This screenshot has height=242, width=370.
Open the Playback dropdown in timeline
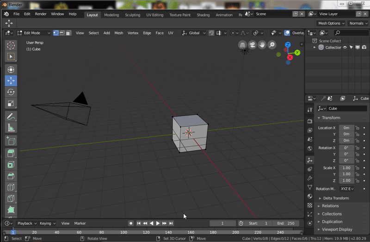click(x=27, y=223)
